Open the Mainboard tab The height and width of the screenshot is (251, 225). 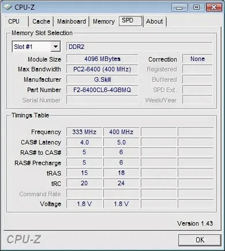pos(72,21)
